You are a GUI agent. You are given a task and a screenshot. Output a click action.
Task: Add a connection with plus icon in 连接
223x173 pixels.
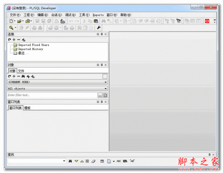pyautogui.click(x=14, y=40)
